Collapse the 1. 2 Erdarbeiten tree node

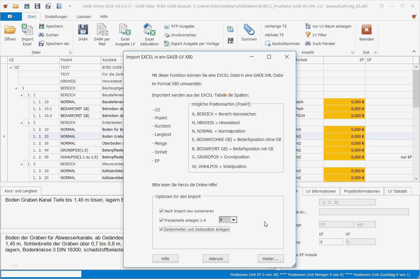(21, 123)
